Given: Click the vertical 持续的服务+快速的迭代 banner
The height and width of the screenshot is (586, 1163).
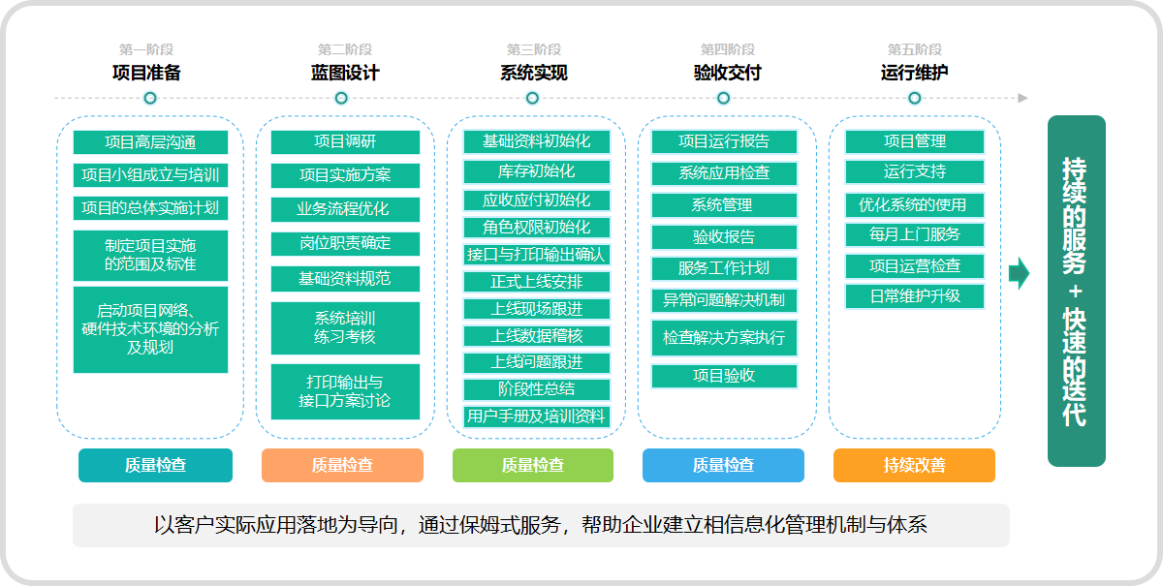Looking at the screenshot, I should pyautogui.click(x=1076, y=291).
